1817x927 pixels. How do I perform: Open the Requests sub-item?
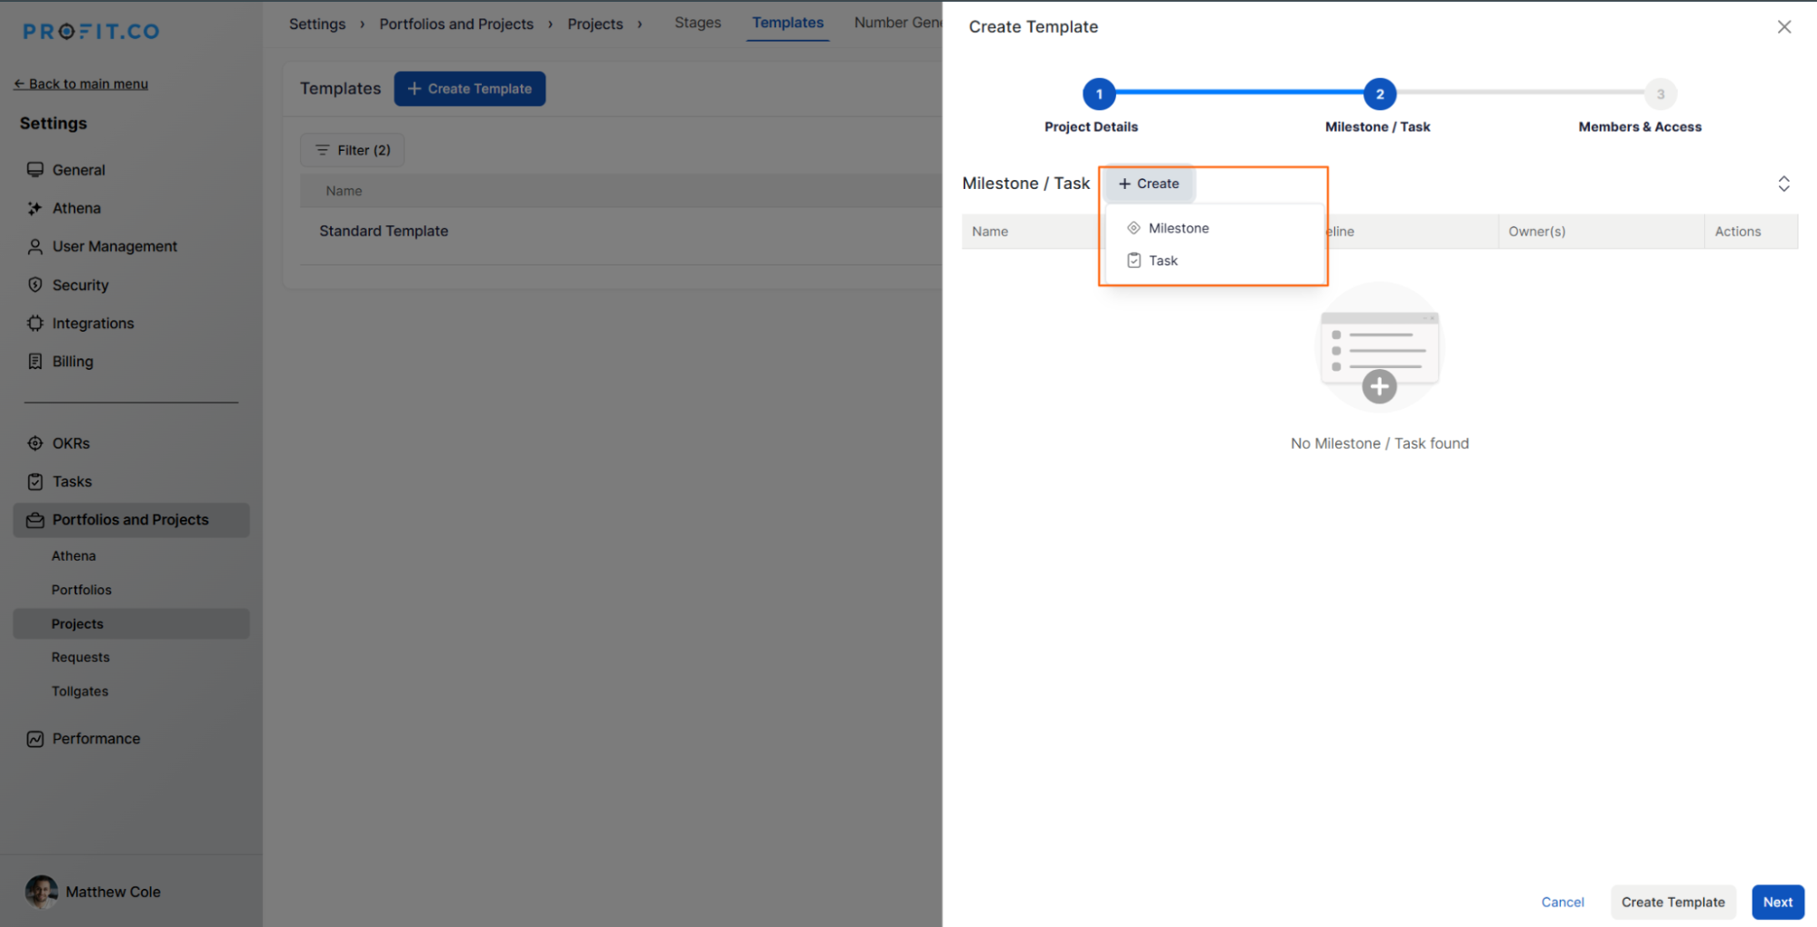(81, 657)
